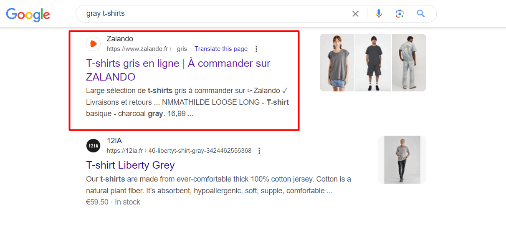
Task: Click "Translate this page" link
Action: point(221,49)
